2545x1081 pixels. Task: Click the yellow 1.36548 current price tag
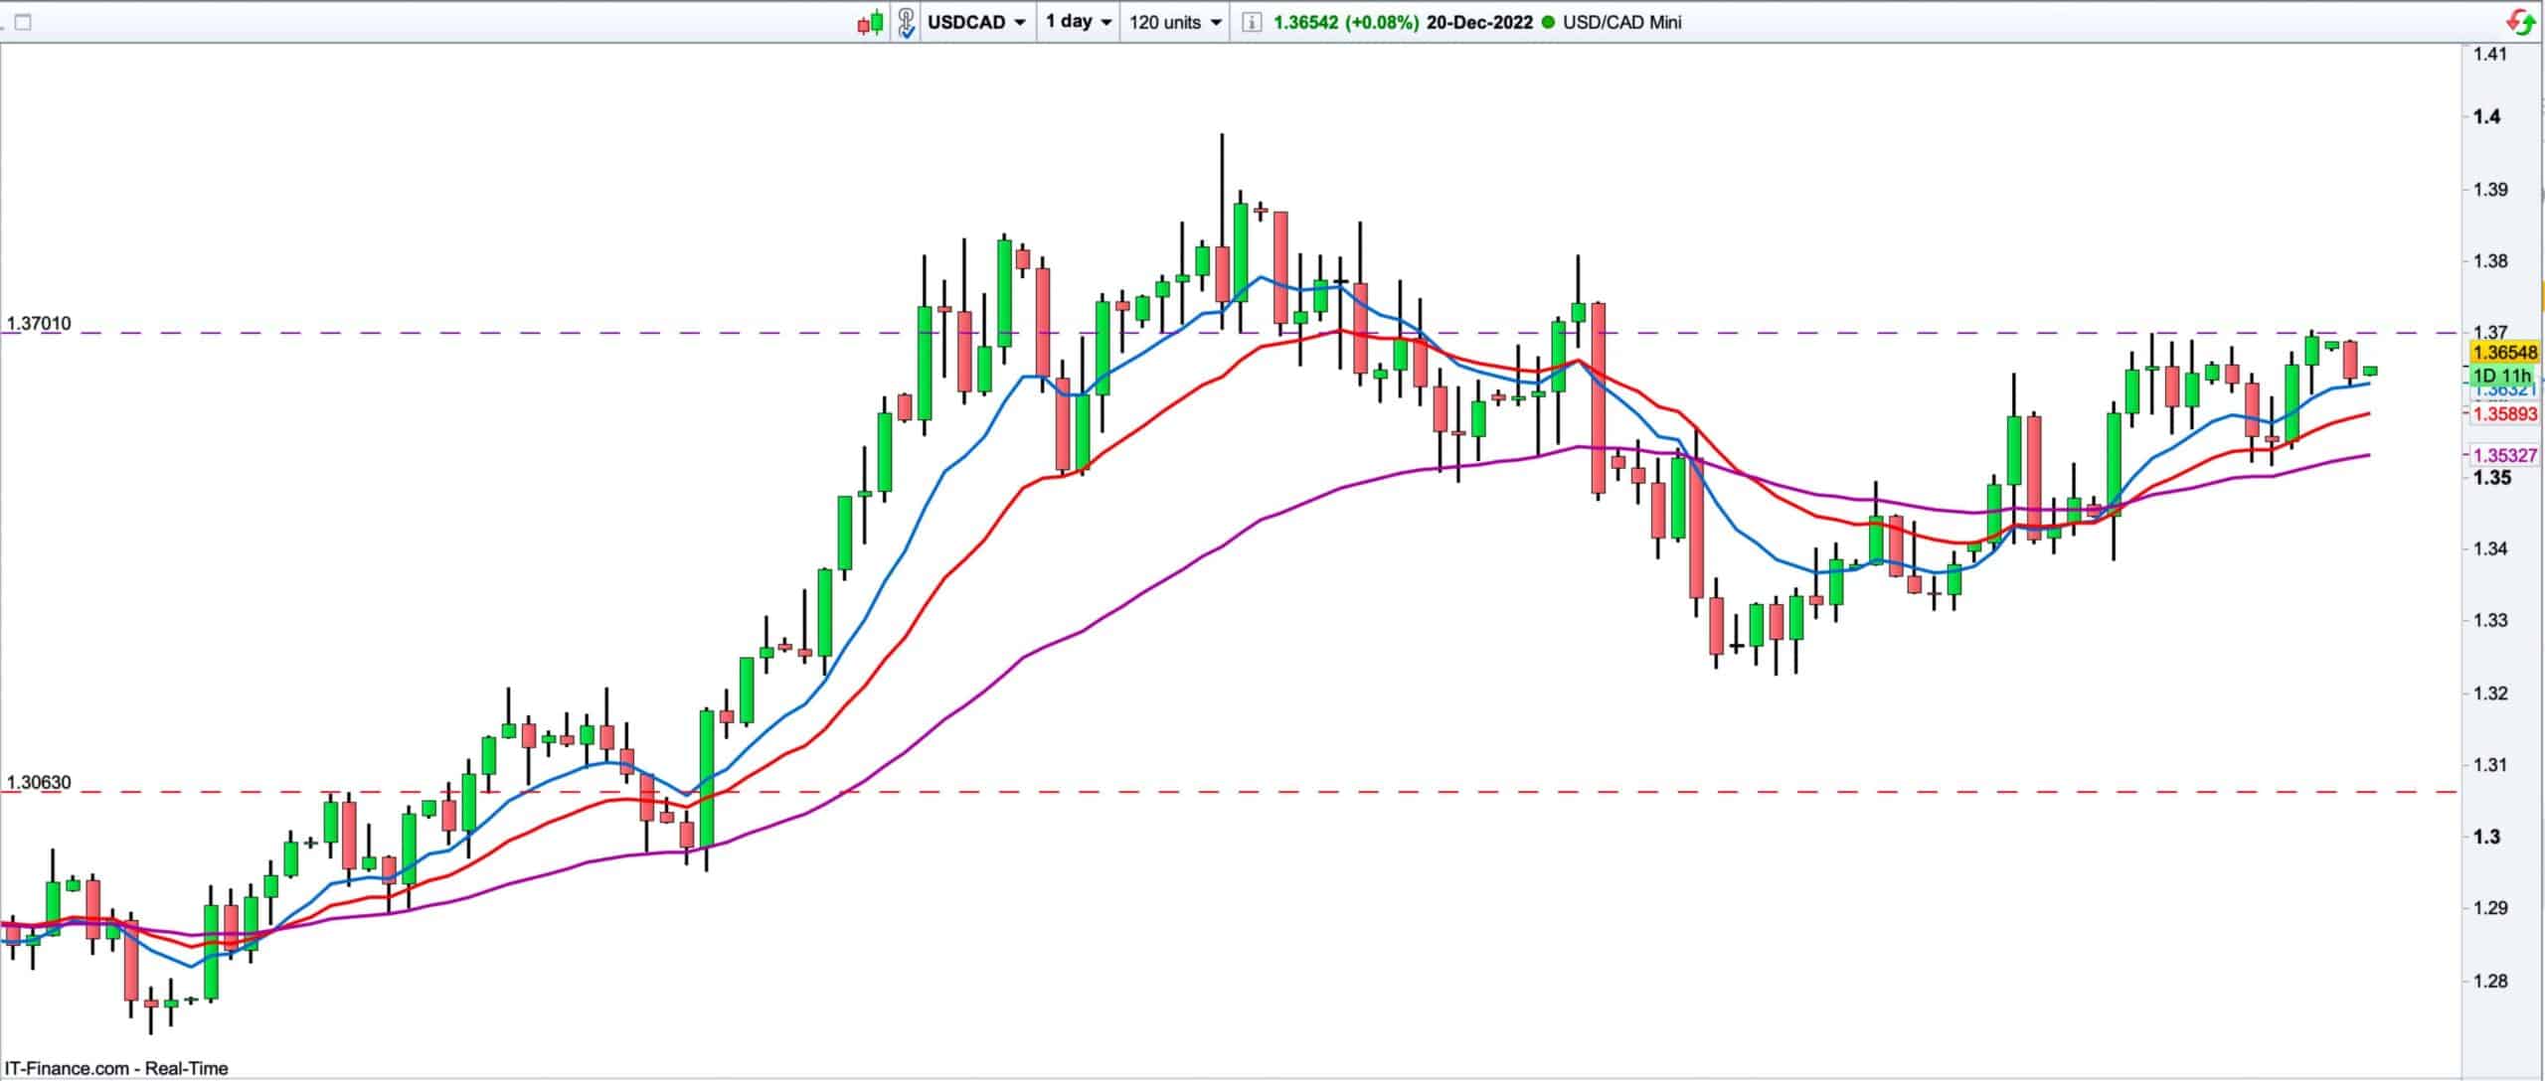click(x=2505, y=353)
